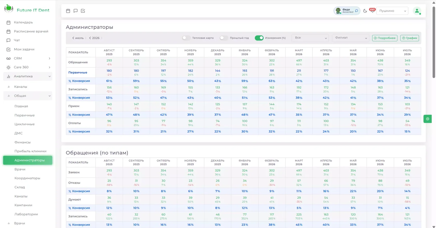This screenshot has width=436, height=228.
Task: Click the График button
Action: tap(410, 38)
